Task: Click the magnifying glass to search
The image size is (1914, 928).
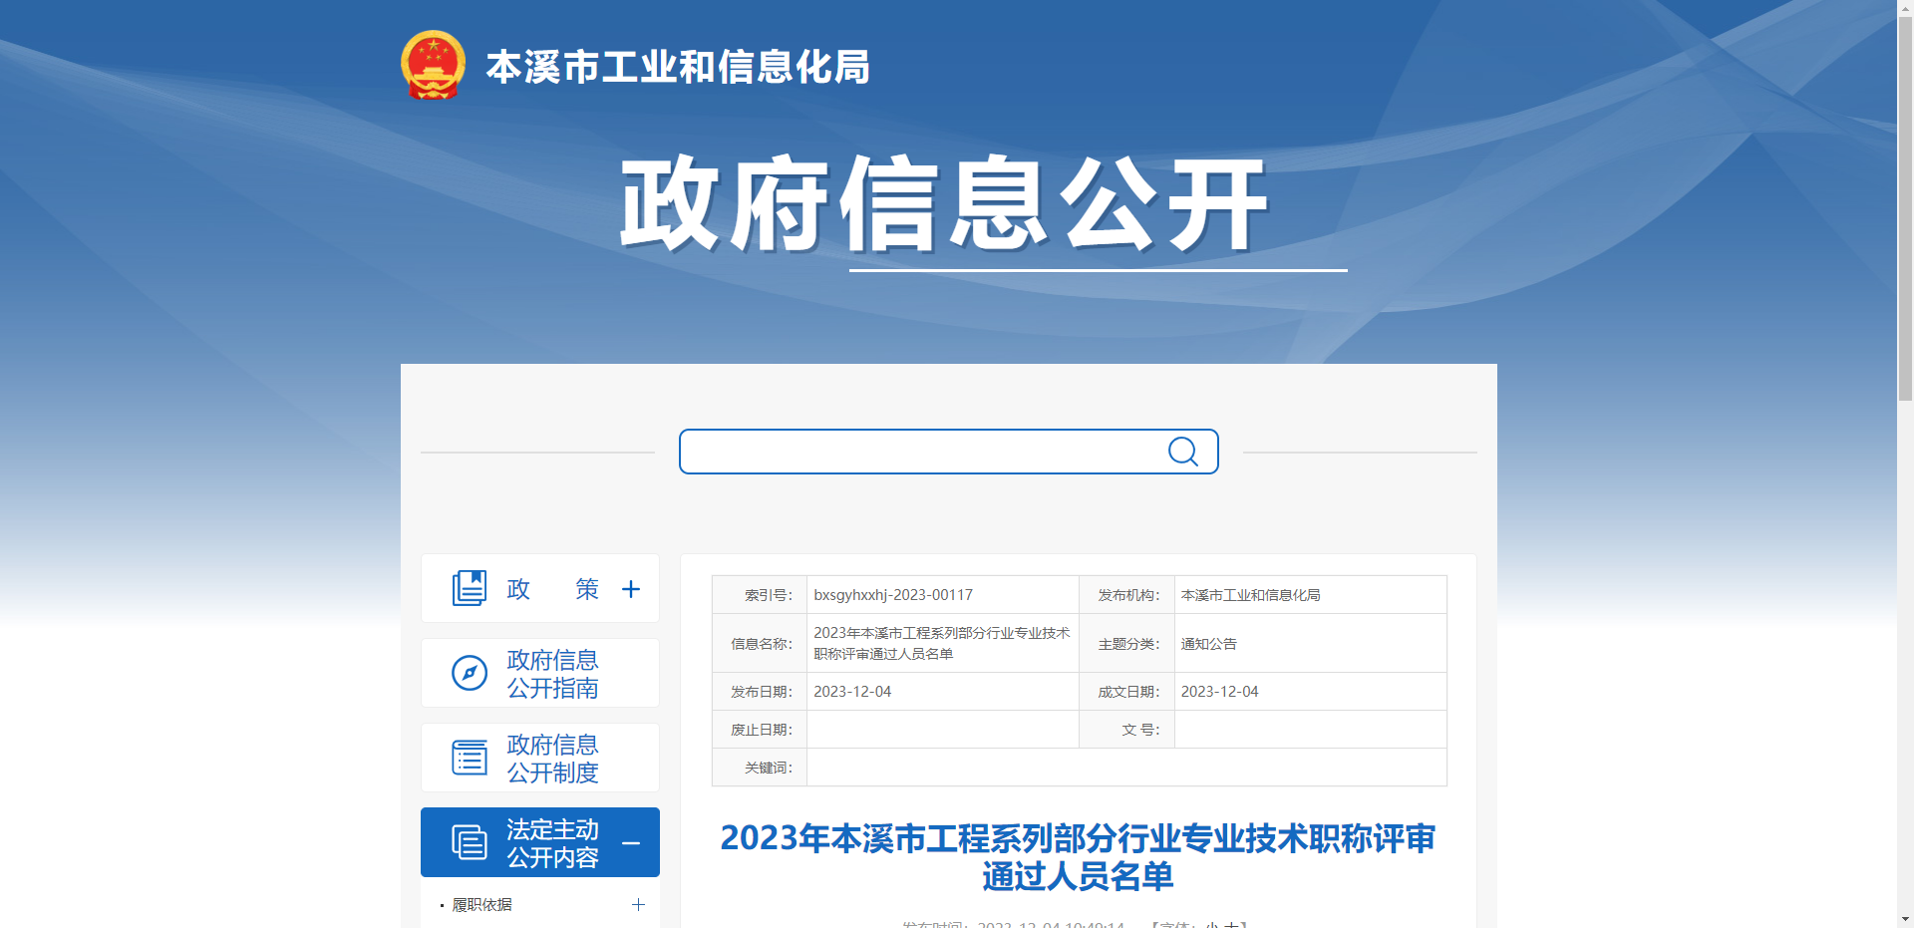Action: pos(1183,451)
